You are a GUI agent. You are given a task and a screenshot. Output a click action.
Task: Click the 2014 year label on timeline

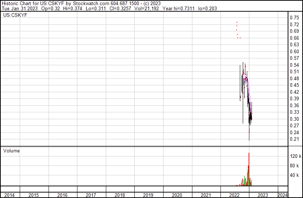9,195
